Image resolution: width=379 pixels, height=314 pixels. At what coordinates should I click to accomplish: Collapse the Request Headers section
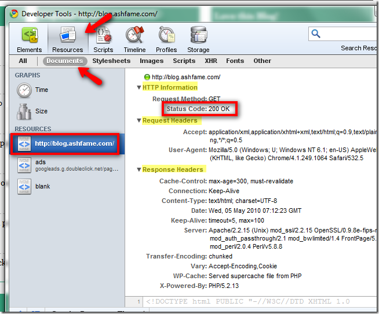coord(139,120)
